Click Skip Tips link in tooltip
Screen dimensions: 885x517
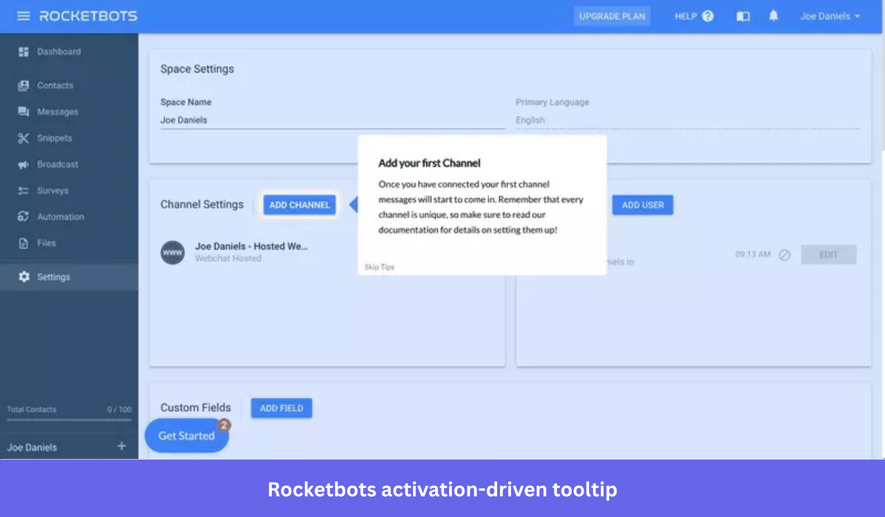(380, 267)
